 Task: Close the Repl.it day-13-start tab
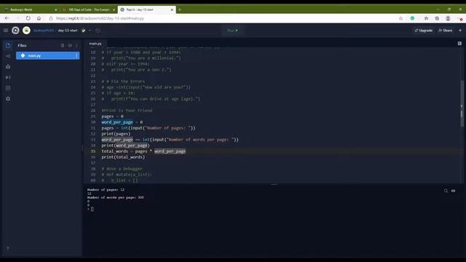tap(172, 9)
